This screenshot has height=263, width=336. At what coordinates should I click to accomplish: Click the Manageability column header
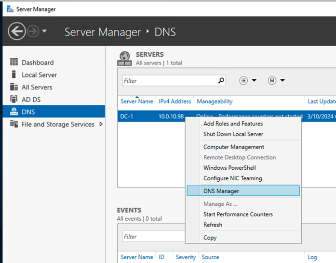pos(215,101)
